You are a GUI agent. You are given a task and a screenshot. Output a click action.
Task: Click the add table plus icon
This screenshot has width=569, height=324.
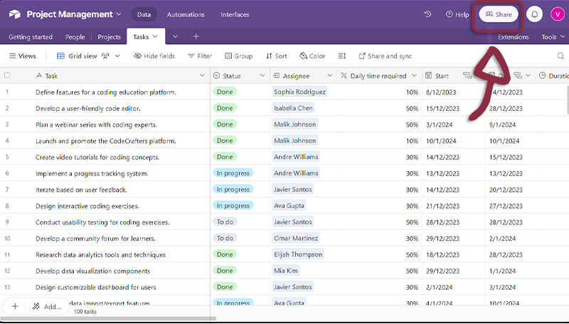pyautogui.click(x=196, y=37)
